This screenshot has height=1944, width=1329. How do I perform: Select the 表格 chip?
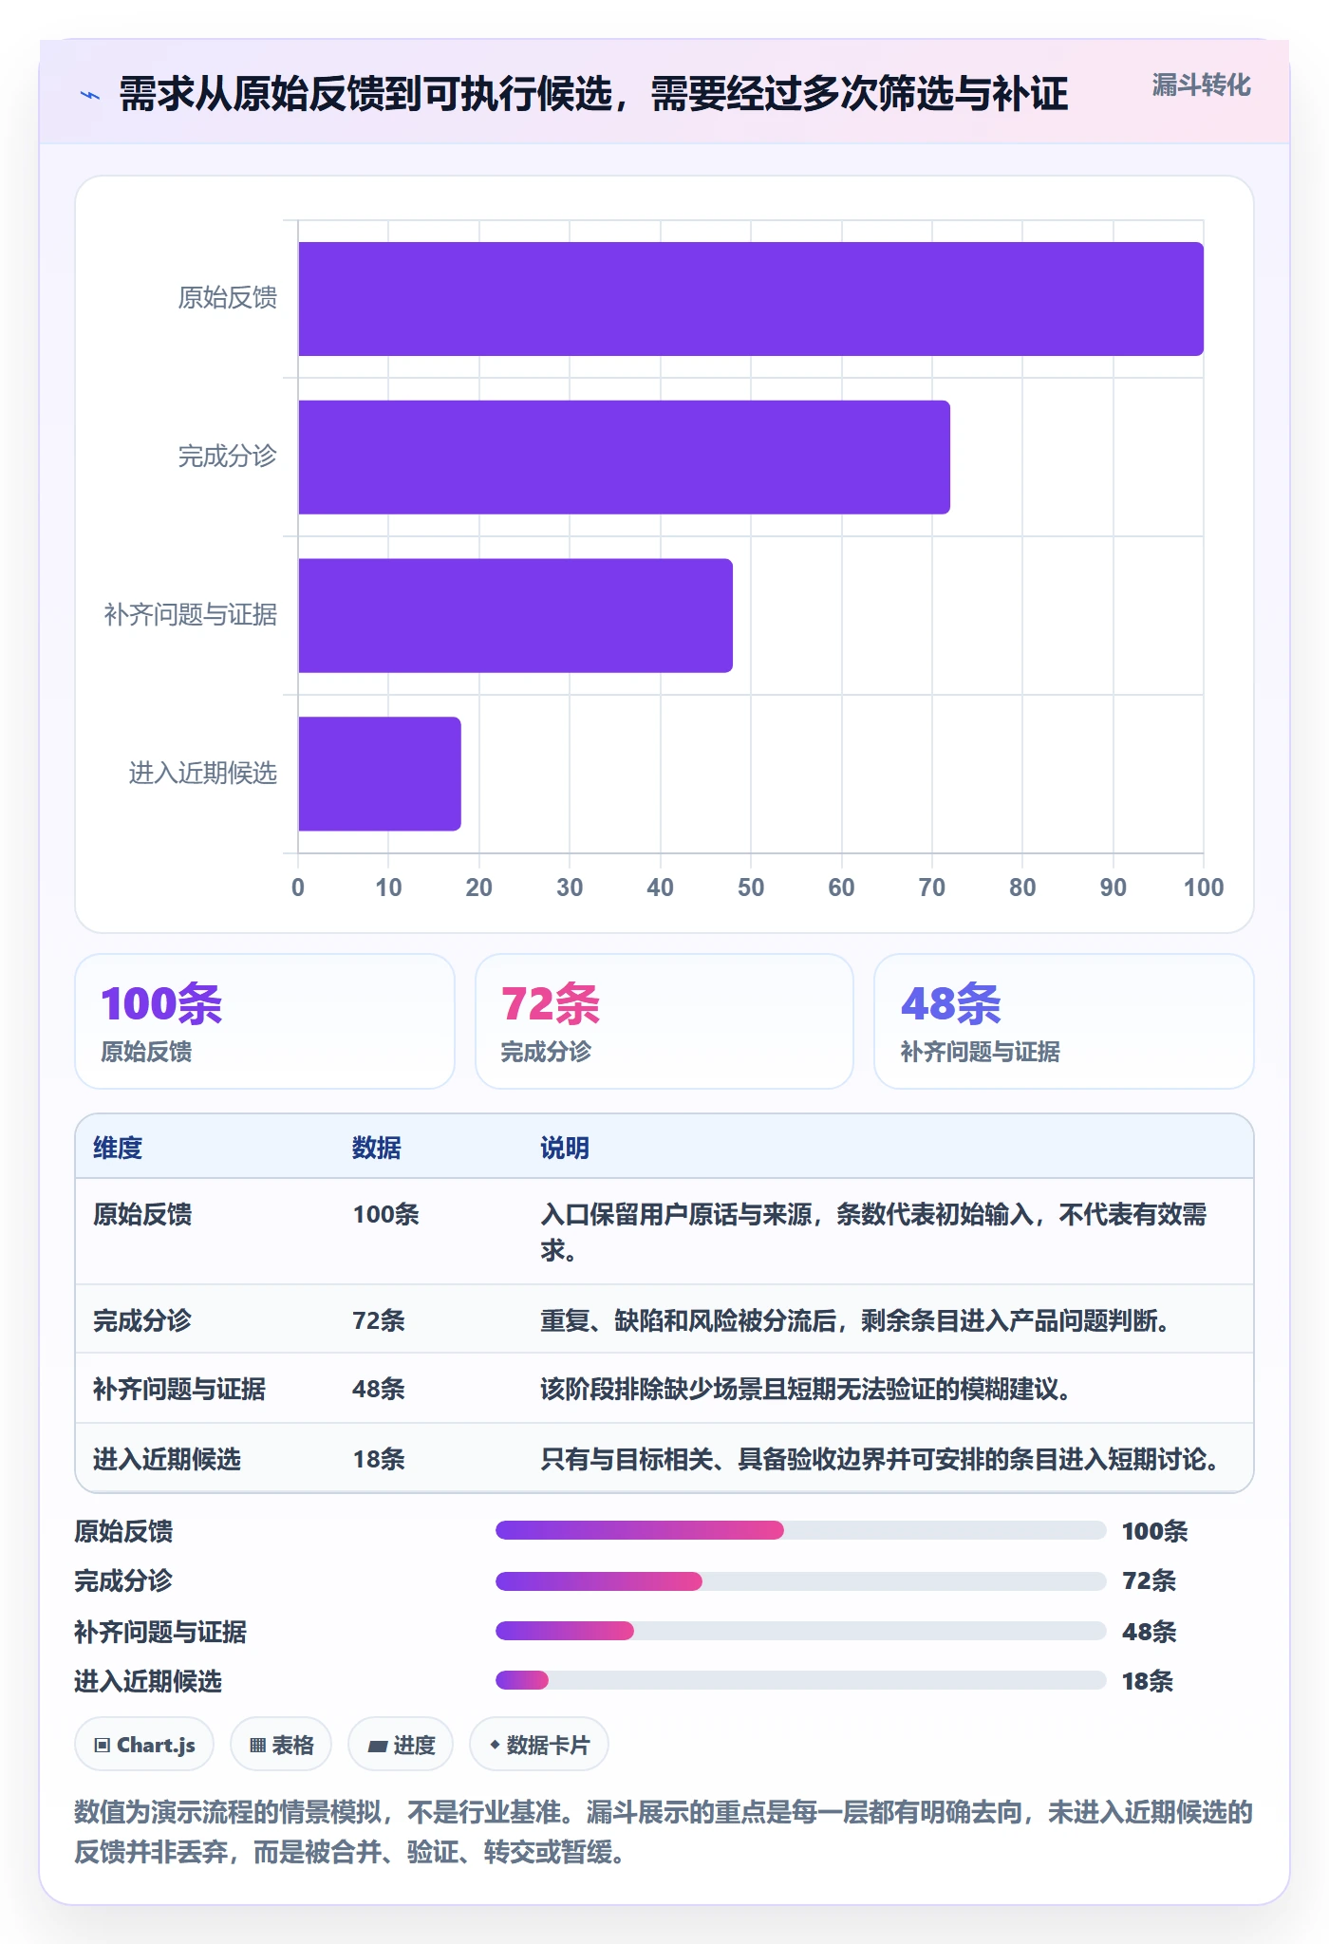point(281,1745)
